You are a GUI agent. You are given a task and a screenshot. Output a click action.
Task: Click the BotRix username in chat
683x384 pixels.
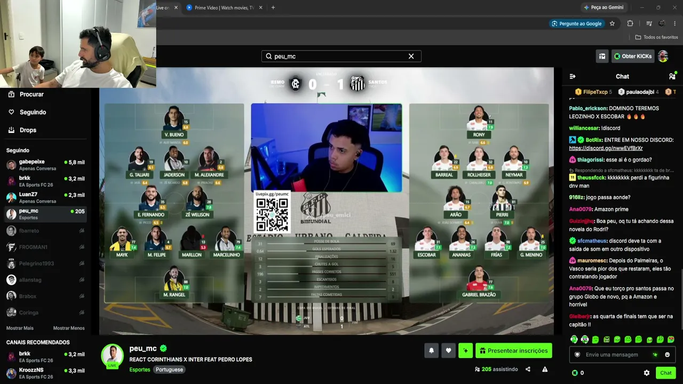click(593, 140)
